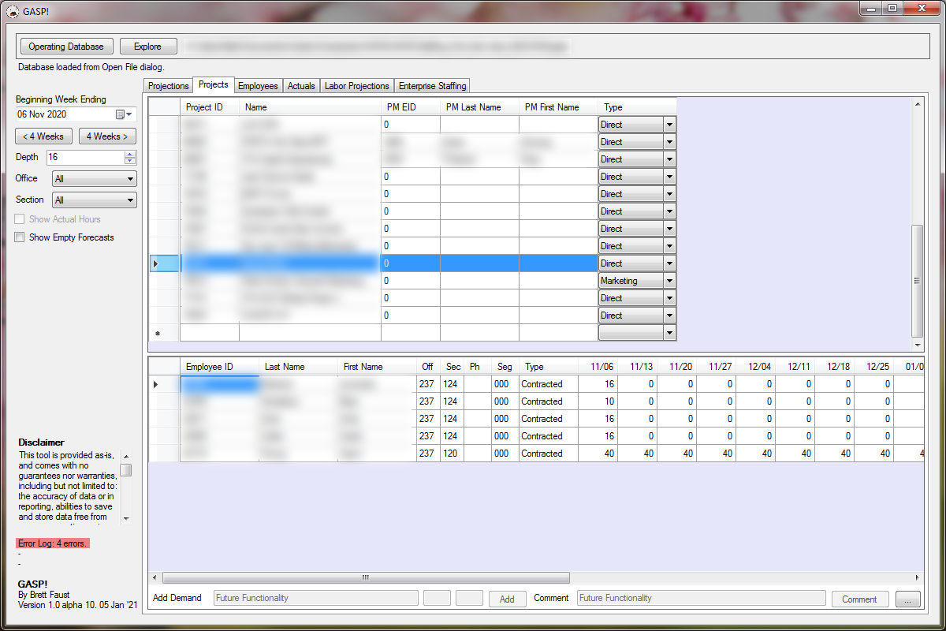The width and height of the screenshot is (946, 631).
Task: Select the Projects tab
Action: (x=214, y=84)
